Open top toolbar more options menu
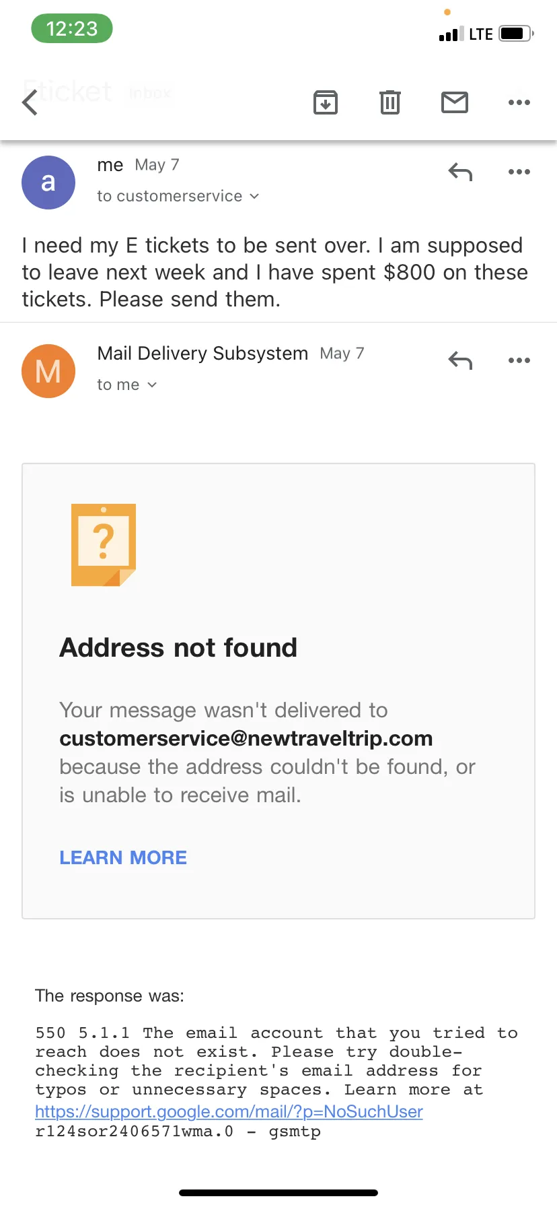 pyautogui.click(x=519, y=102)
